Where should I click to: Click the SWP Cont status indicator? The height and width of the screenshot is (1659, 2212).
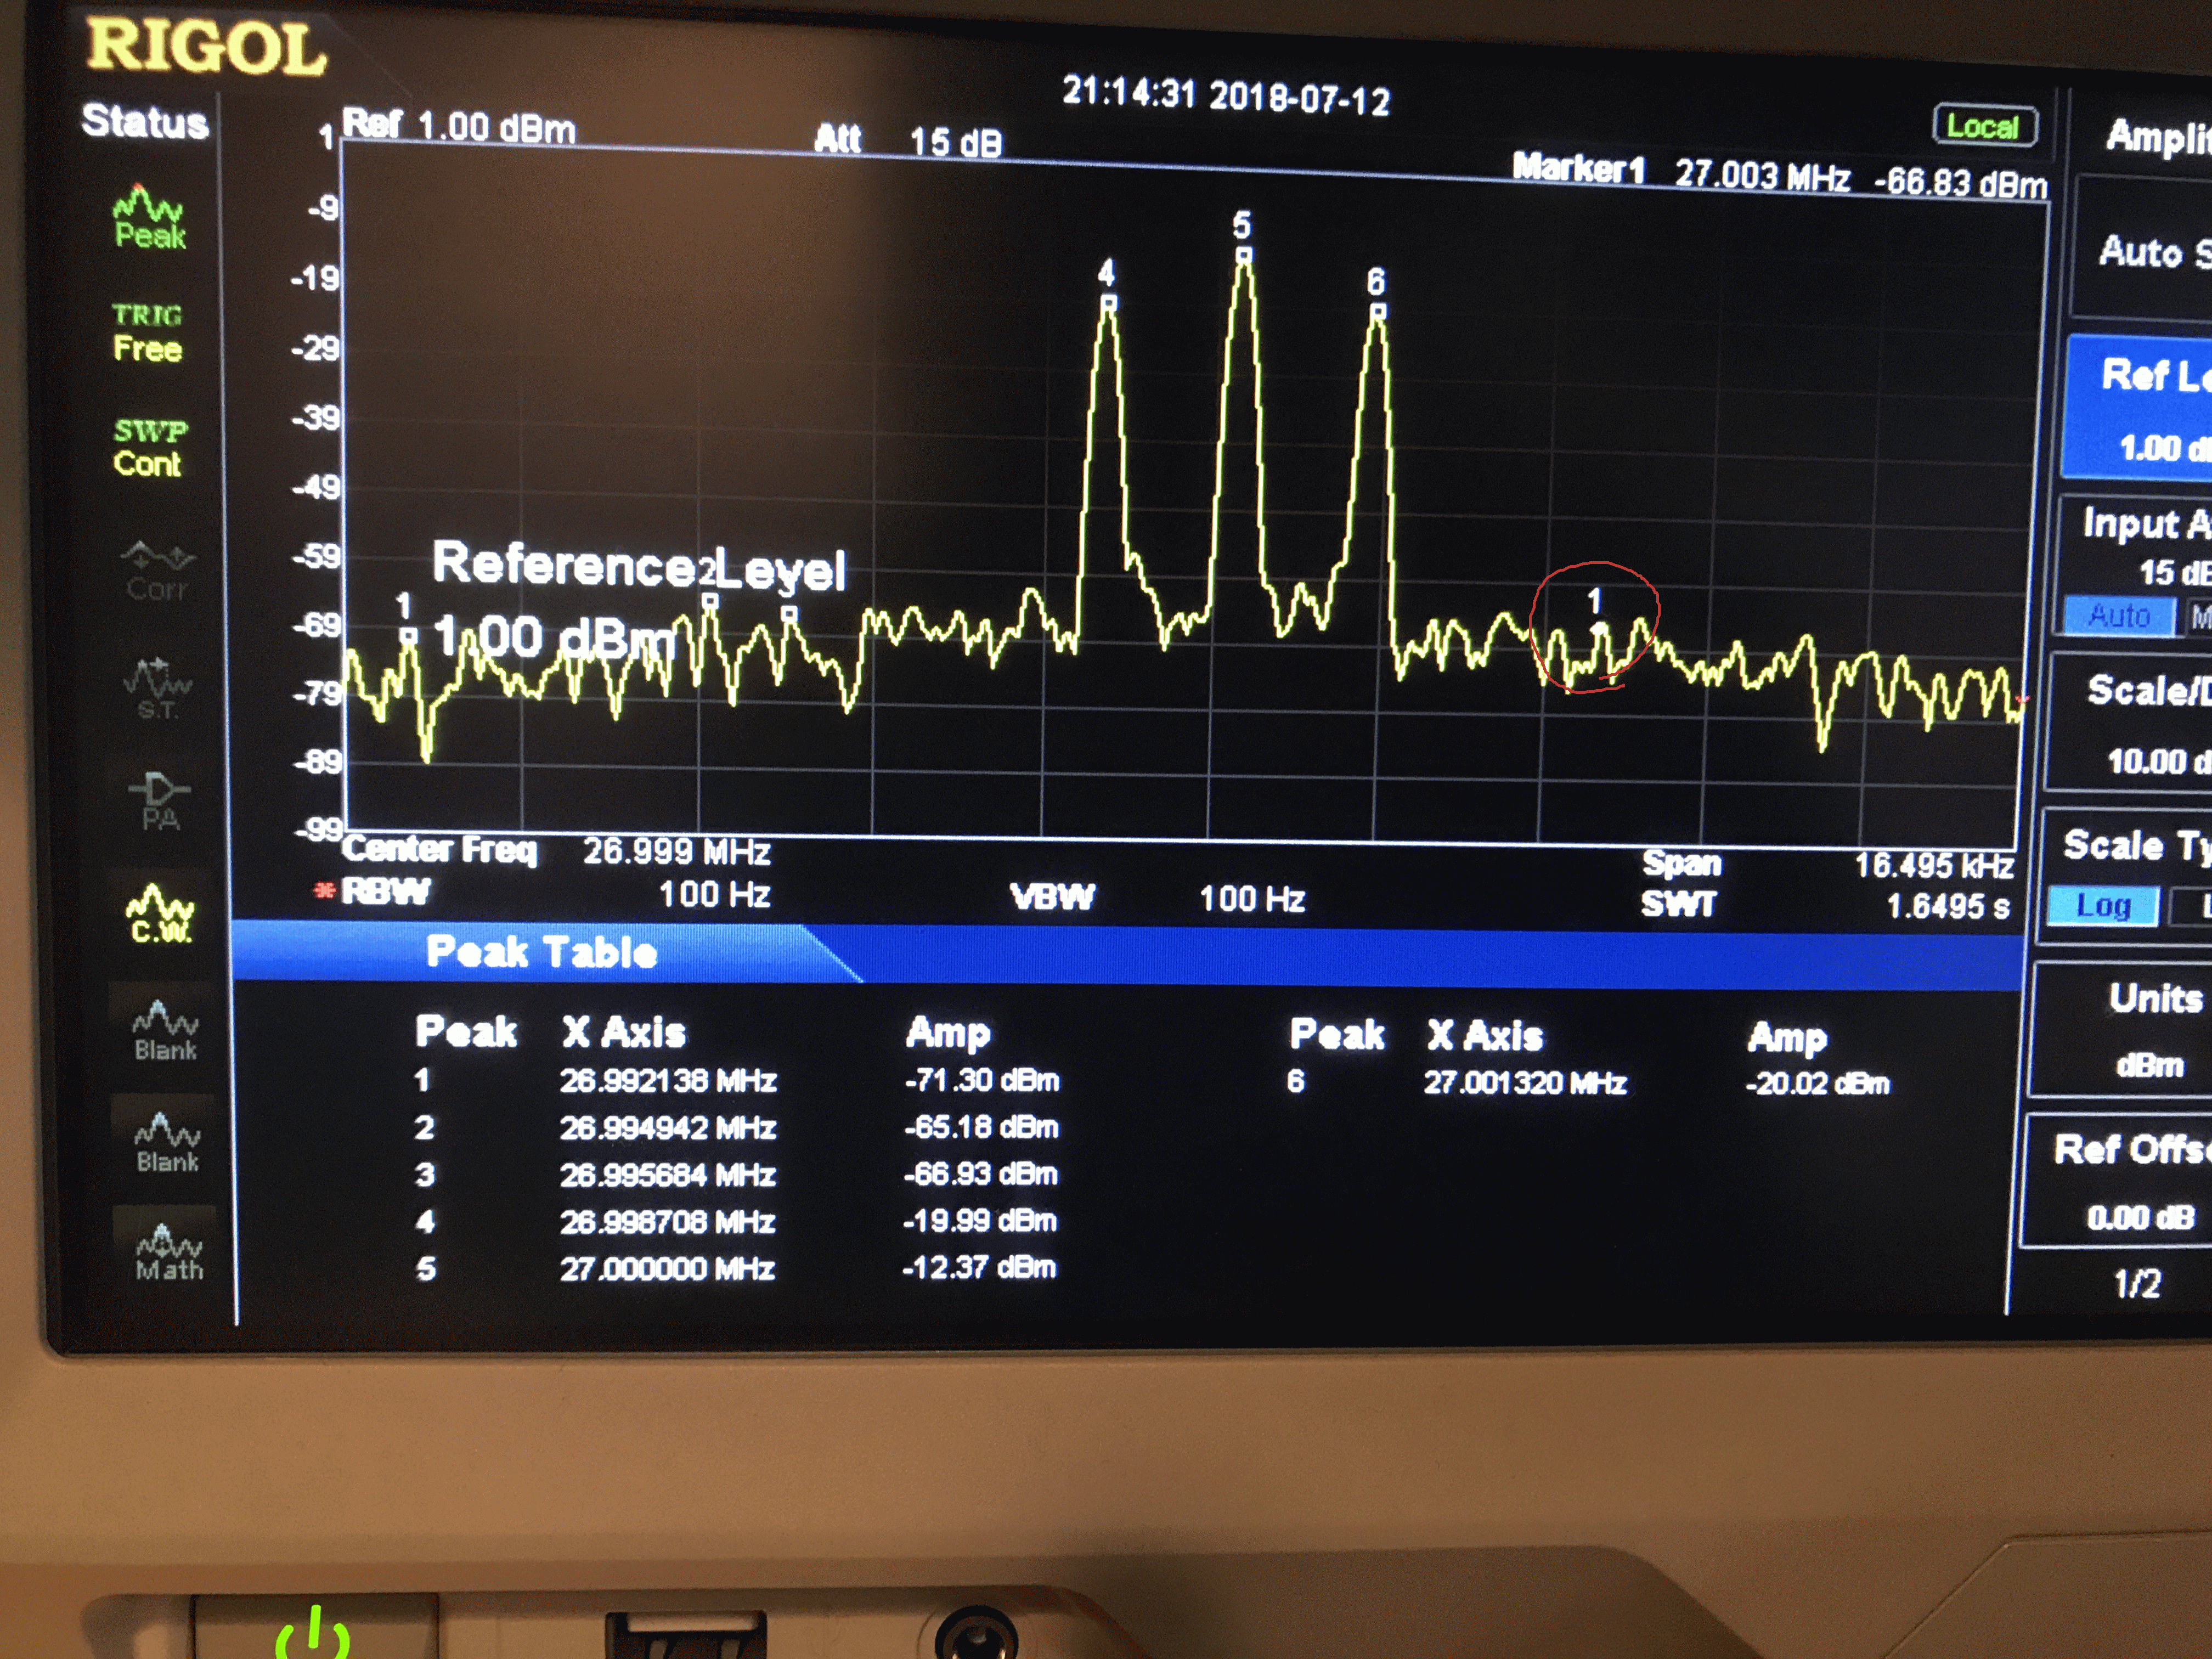(x=148, y=447)
